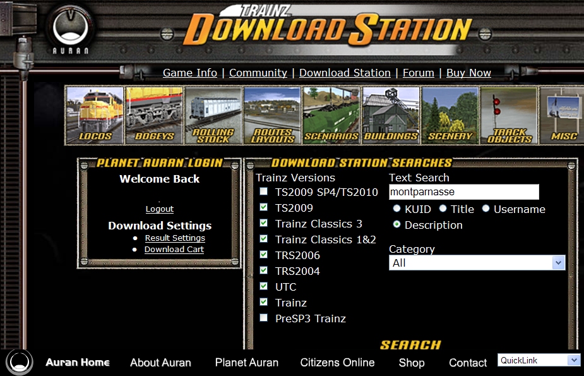Open Planet Auran in bottom bar

point(247,363)
